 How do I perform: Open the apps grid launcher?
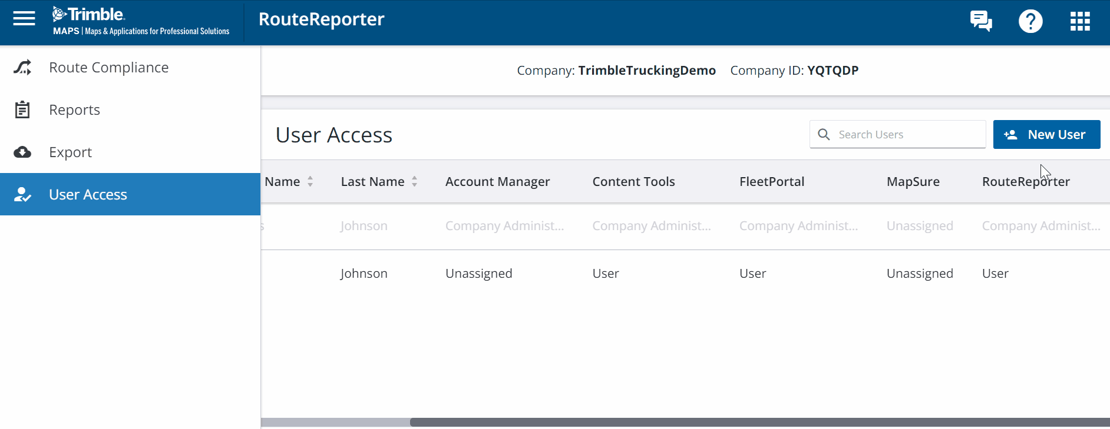pos(1080,21)
